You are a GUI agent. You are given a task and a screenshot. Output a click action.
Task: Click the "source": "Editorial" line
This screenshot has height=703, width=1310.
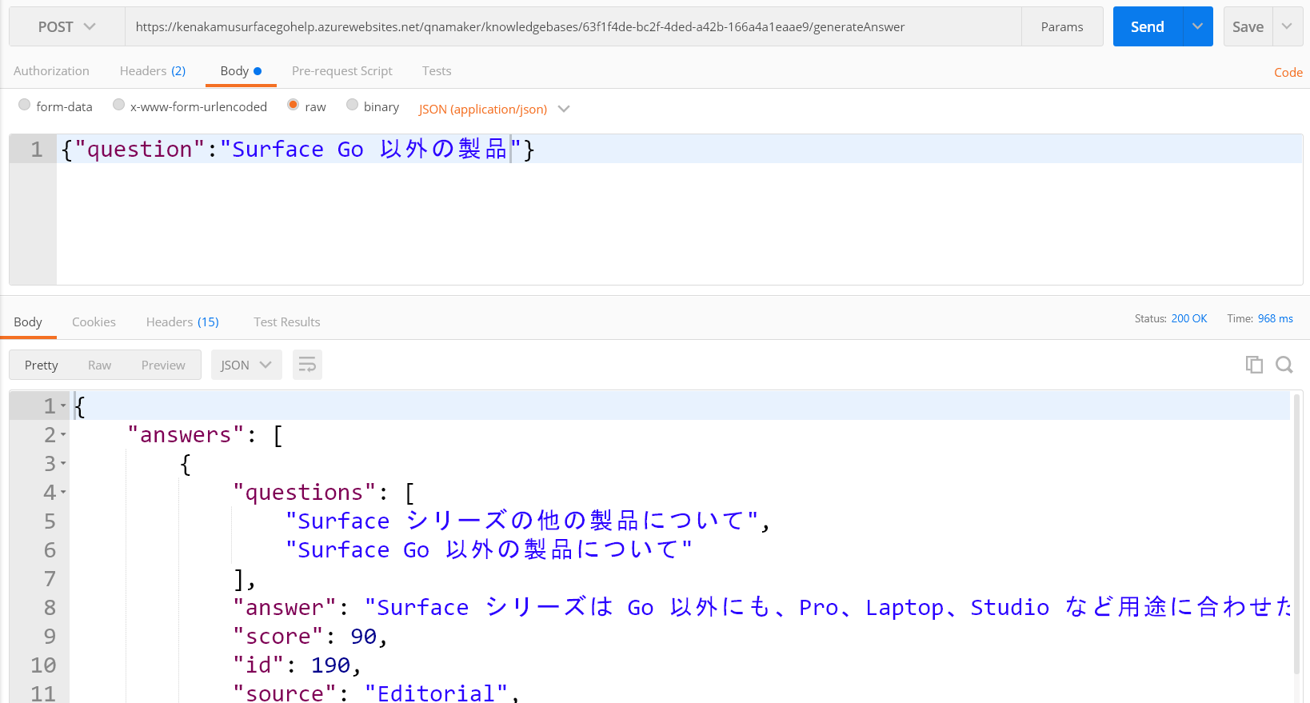pos(376,693)
